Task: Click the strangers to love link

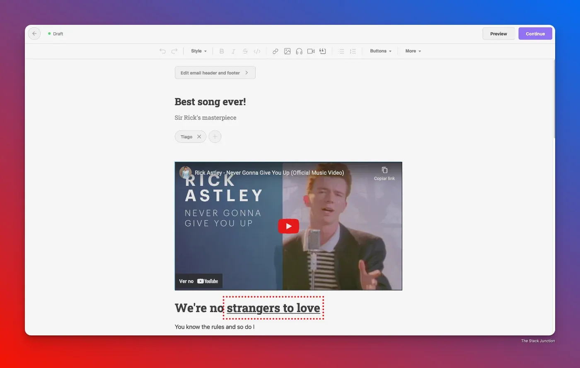Action: 273,308
